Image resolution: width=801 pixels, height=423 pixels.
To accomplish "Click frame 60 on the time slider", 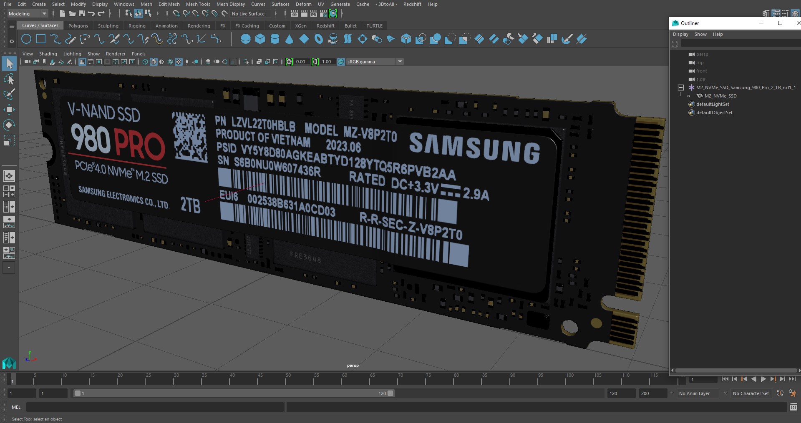I will (x=345, y=378).
